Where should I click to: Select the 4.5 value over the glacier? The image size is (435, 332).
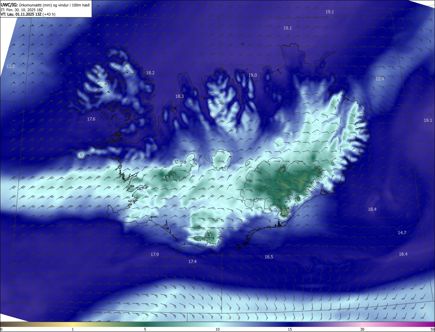166,178
